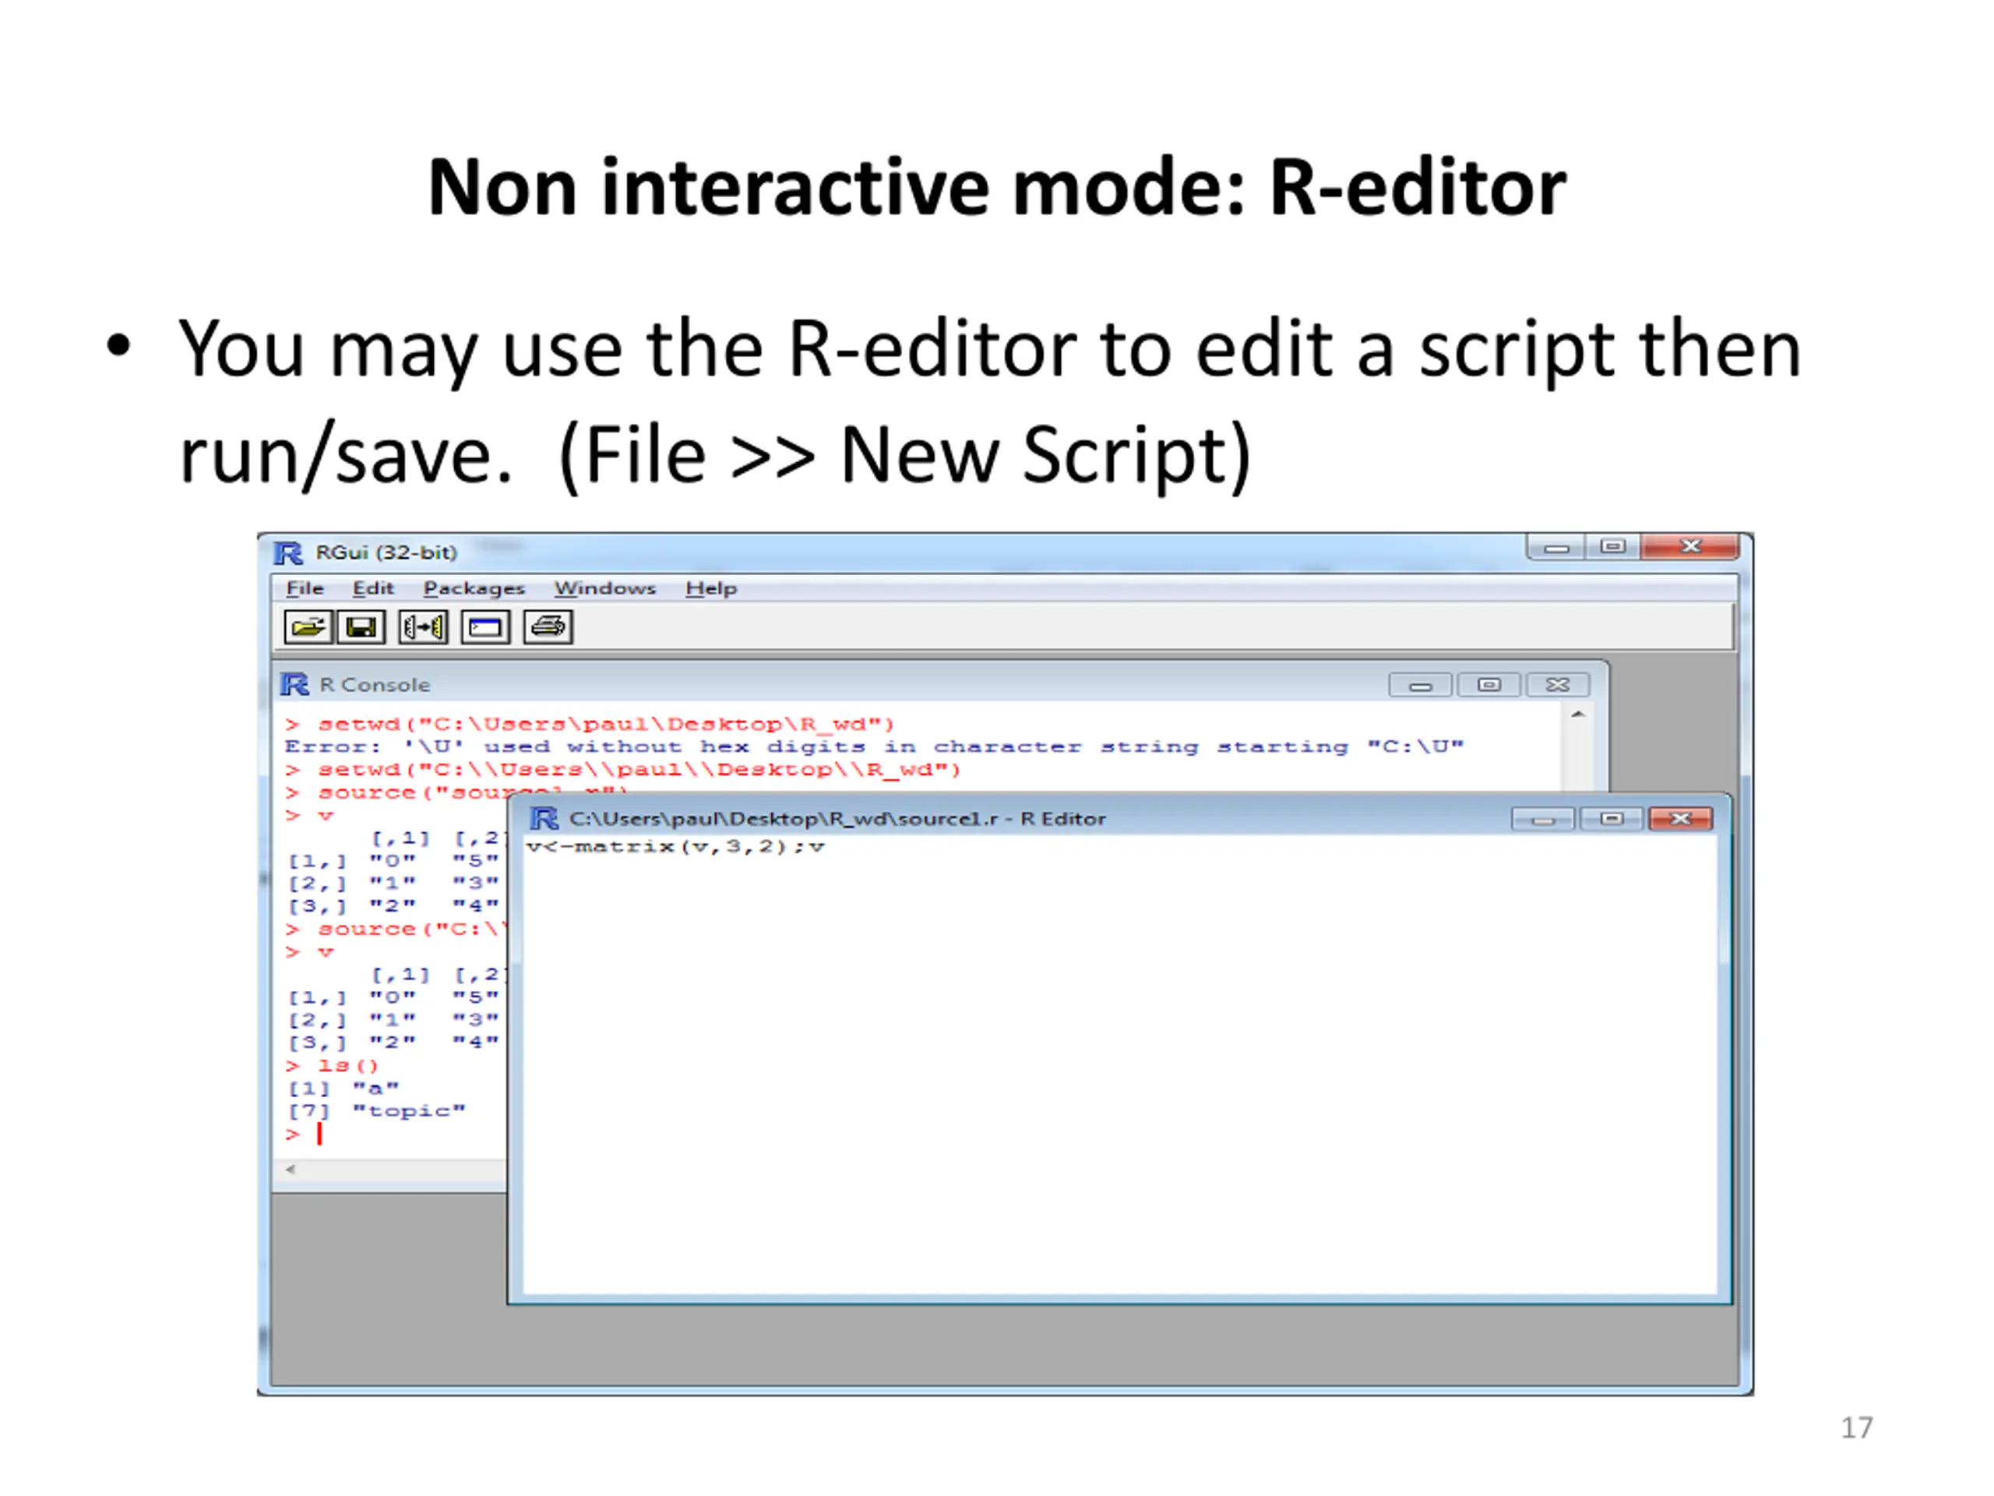Open the Help menu
This screenshot has height=1496, width=1994.
[711, 589]
